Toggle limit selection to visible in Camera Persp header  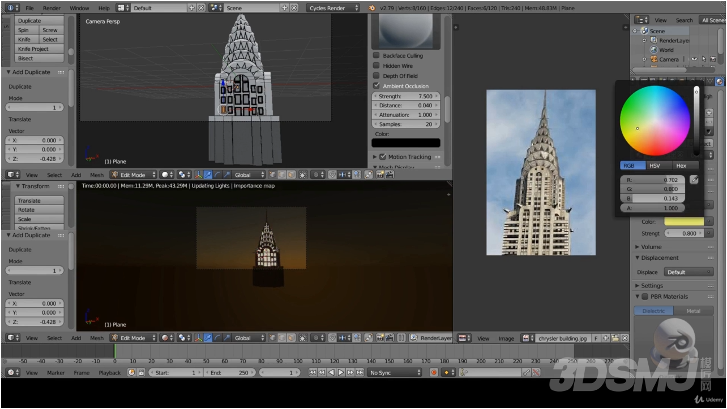coord(303,175)
